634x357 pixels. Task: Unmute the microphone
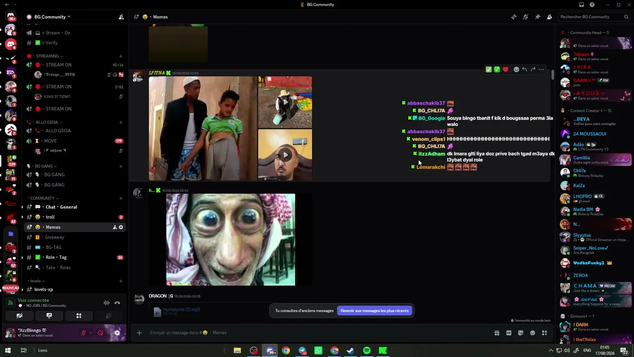tap(84, 333)
